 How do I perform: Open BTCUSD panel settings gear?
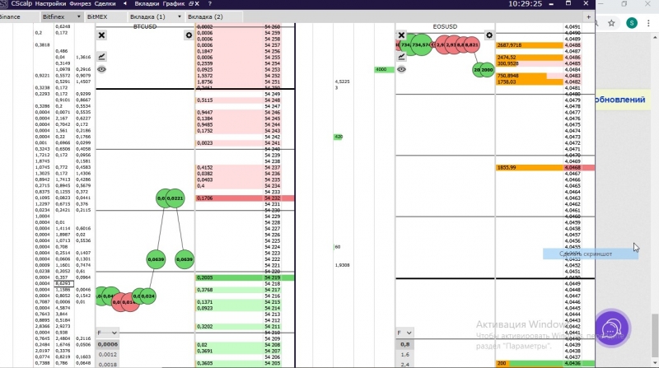coord(189,35)
